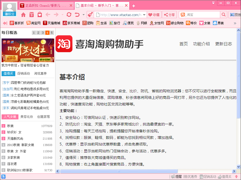The height and width of the screenshot is (180, 241).
Task: Click the undo closed tab icon
Action: point(77,15)
